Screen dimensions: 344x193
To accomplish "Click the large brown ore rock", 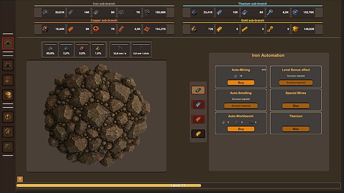I will point(97,115).
